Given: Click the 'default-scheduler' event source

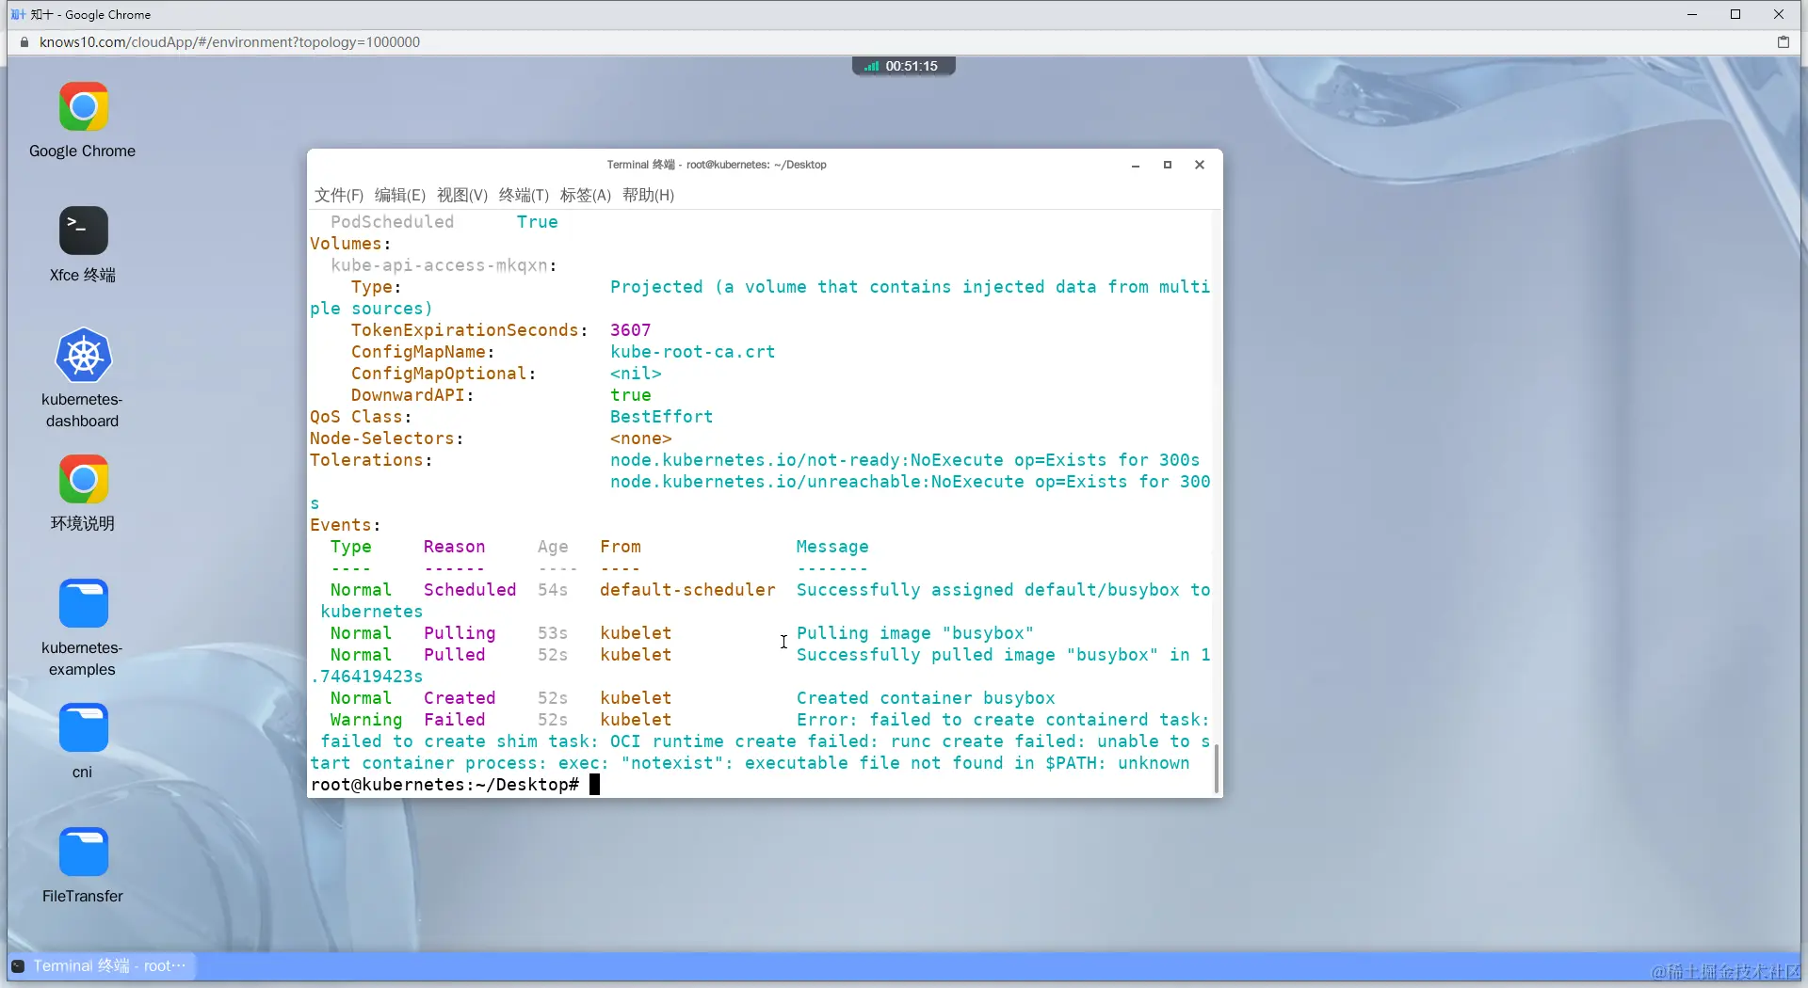Looking at the screenshot, I should pyautogui.click(x=687, y=590).
